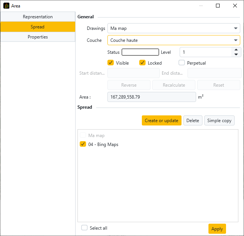This screenshot has width=244, height=236.
Task: Expand the Drawings dropdown
Action: pyautogui.click(x=236, y=28)
